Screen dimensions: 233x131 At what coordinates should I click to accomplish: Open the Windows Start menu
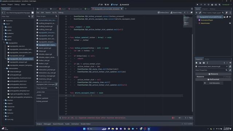(x=84, y=129)
